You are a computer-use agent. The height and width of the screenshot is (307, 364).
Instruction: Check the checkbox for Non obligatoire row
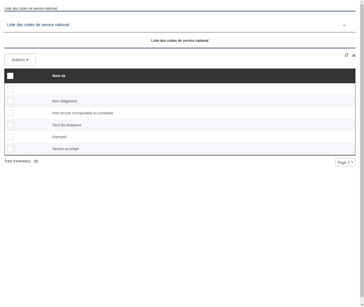(x=11, y=101)
